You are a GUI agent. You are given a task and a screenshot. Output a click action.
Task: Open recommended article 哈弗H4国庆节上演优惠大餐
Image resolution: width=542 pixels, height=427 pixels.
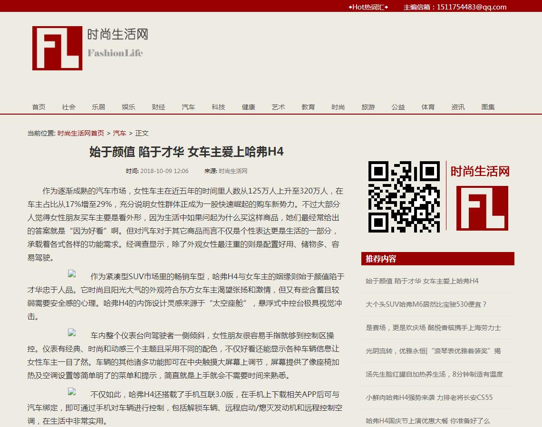point(427,421)
